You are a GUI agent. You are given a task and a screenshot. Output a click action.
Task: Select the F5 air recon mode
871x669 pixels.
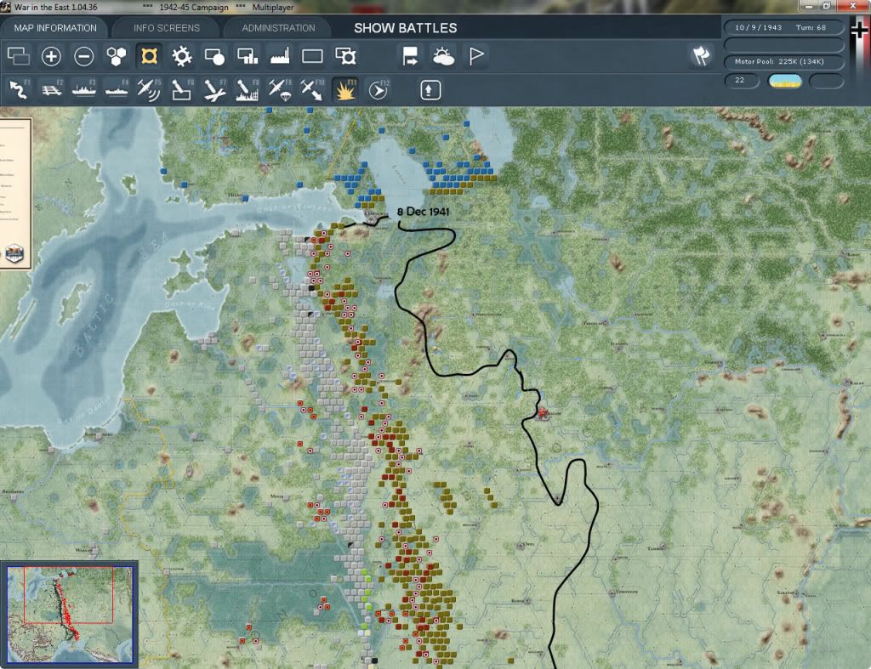coord(149,90)
